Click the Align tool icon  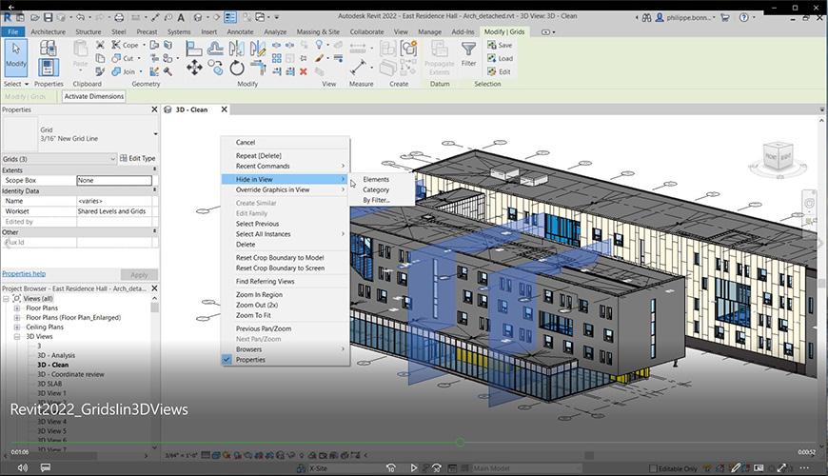point(194,50)
